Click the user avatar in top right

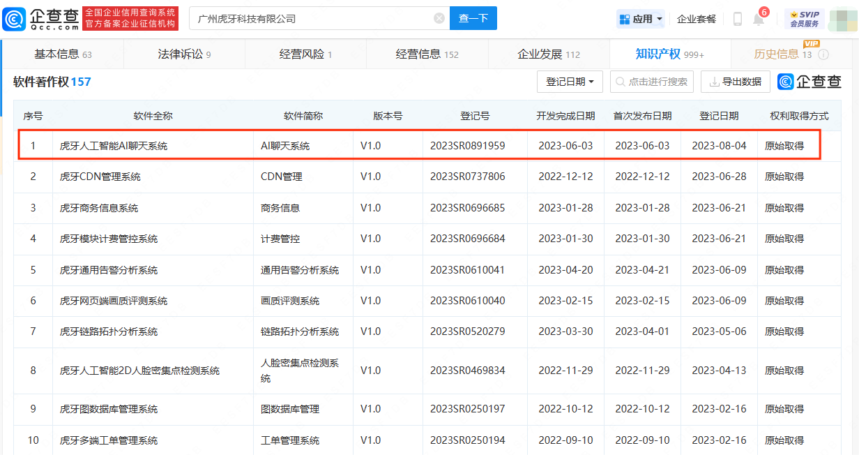(842, 19)
